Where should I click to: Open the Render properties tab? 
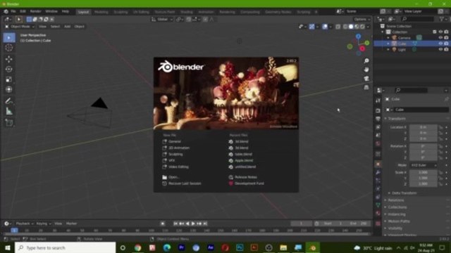[378, 110]
